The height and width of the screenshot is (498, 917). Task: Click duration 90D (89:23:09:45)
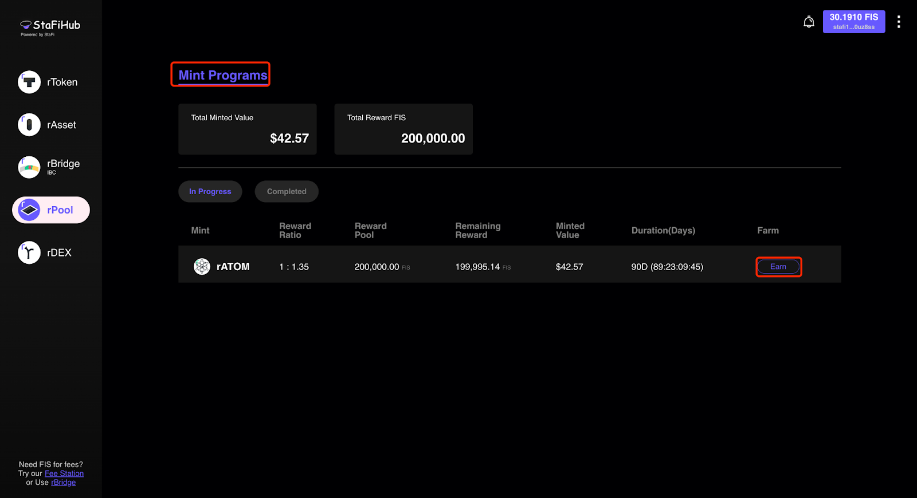tap(667, 267)
